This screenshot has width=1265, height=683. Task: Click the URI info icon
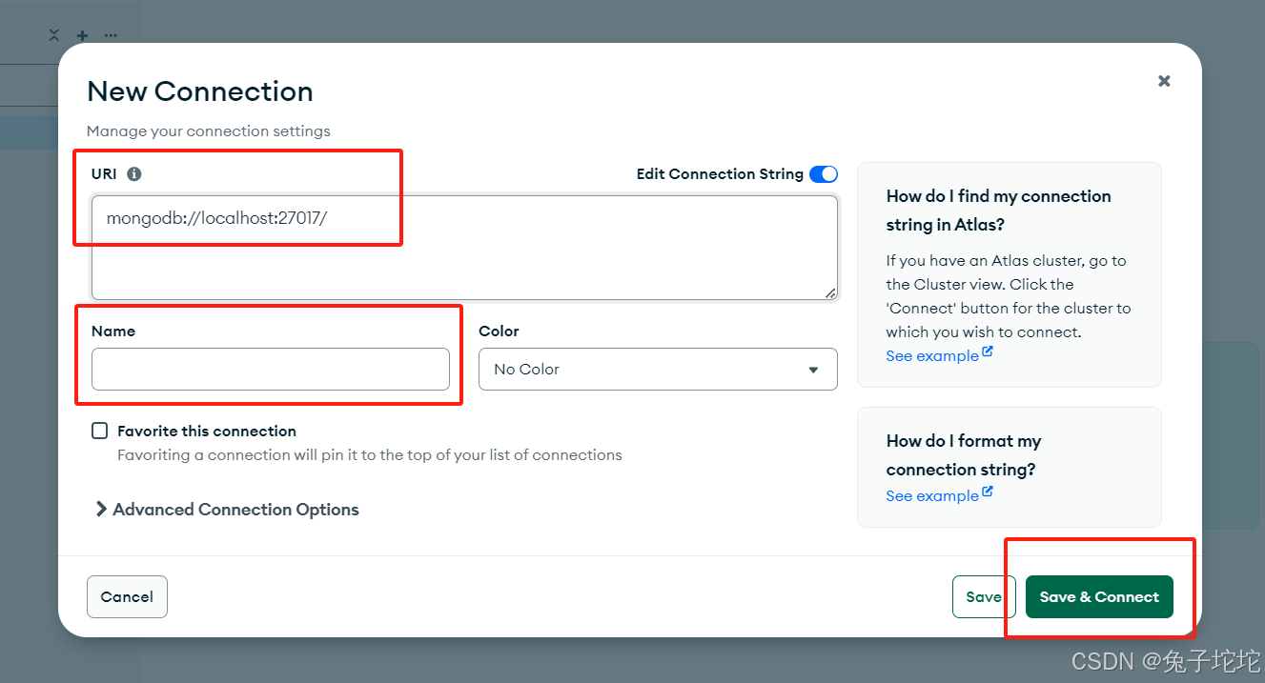click(134, 174)
